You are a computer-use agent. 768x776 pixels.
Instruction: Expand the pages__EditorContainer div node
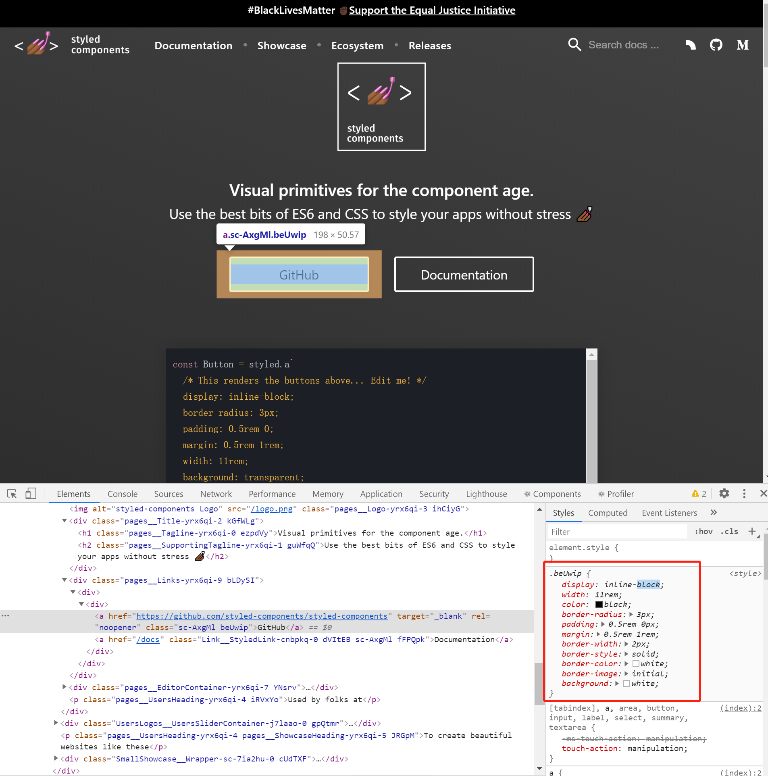click(x=64, y=687)
